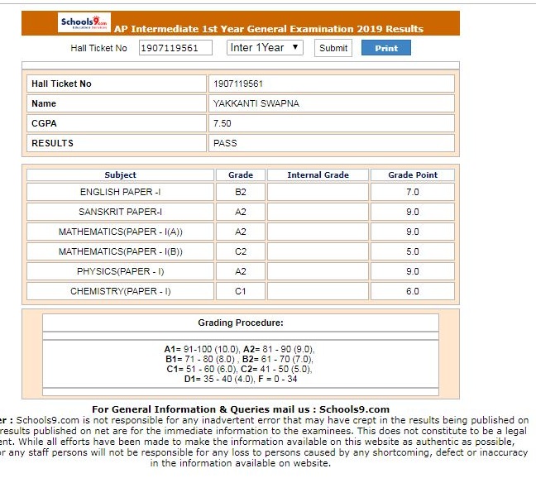Click the Subject column header
Viewport: 536px width, 478px height.
click(120, 175)
